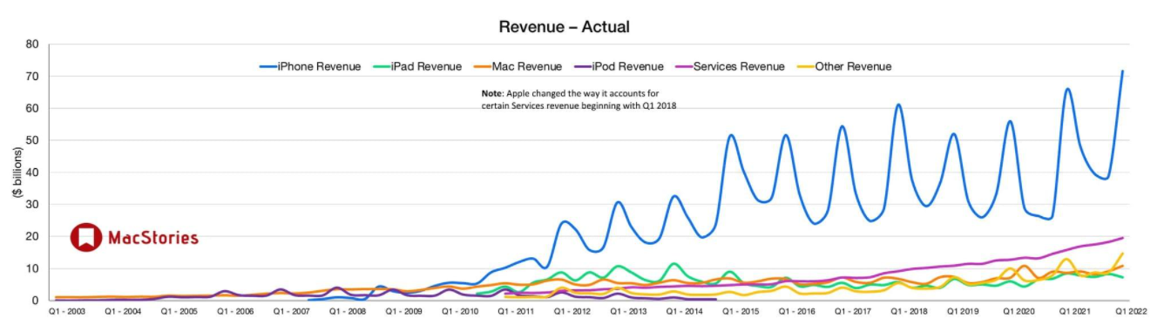This screenshot has width=1164, height=325.
Task: Click the magenta Services legend line swatch
Action: click(x=683, y=67)
